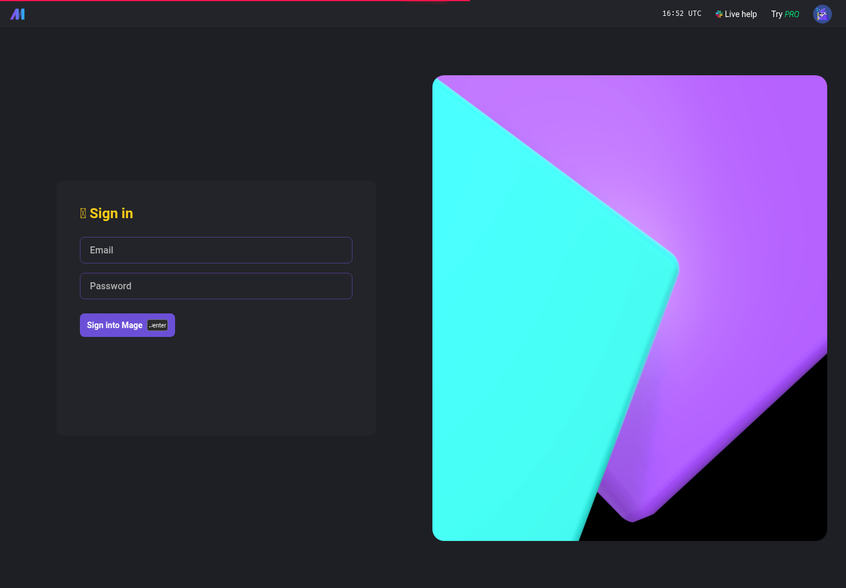This screenshot has height=588, width=846.
Task: Click the Try PRO link
Action: pyautogui.click(x=785, y=14)
